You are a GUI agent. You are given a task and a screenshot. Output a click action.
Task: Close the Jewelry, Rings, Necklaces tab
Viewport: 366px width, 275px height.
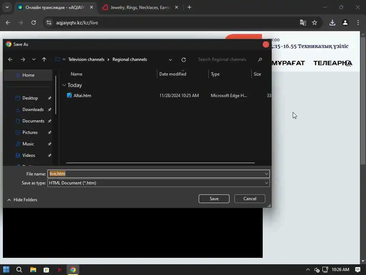pyautogui.click(x=177, y=8)
